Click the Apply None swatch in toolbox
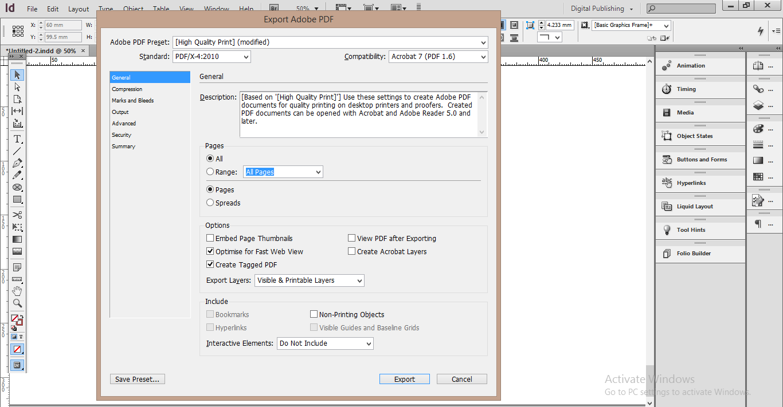Viewport: 783px width, 407px height. pos(17,349)
